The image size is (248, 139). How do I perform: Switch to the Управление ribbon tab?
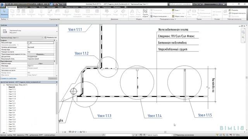(107, 7)
